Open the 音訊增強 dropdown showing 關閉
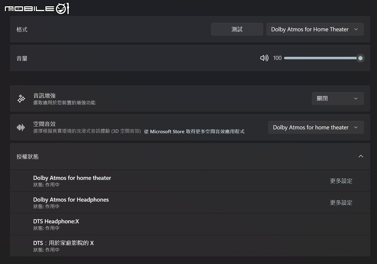The height and width of the screenshot is (264, 377). click(337, 99)
